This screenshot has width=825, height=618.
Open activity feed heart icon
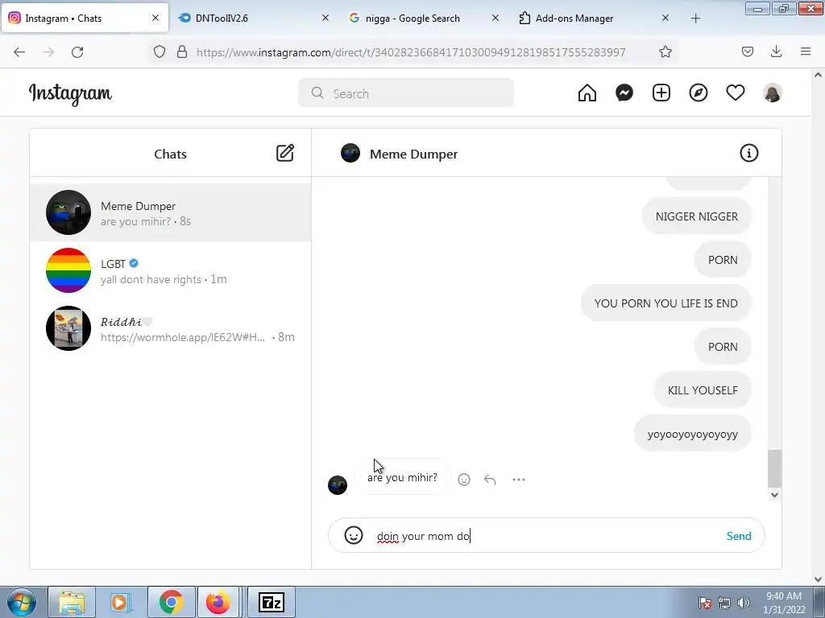click(736, 93)
